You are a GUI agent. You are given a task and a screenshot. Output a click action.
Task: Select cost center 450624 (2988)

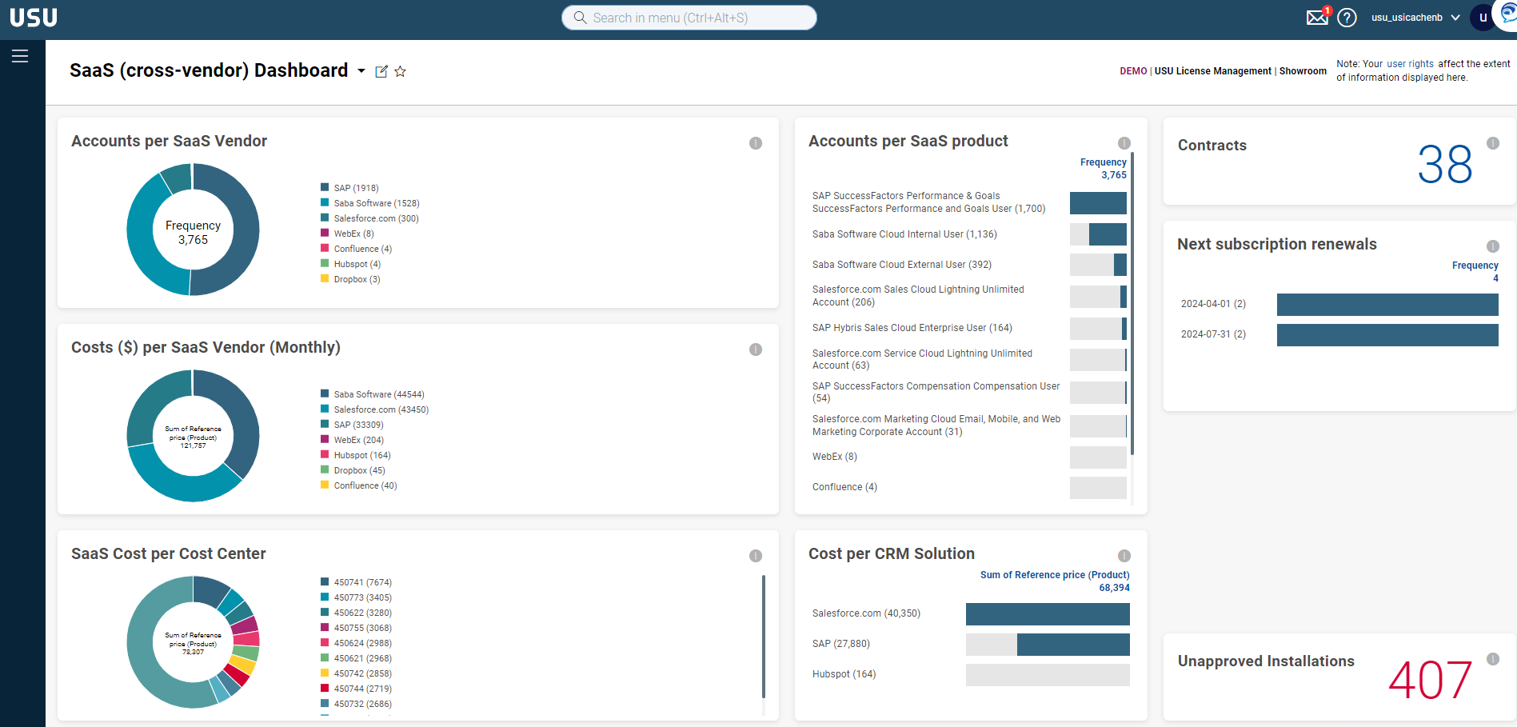[363, 643]
